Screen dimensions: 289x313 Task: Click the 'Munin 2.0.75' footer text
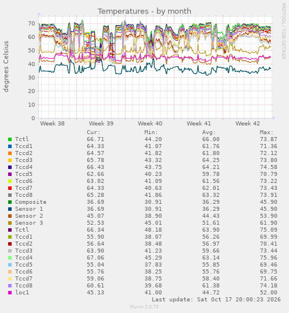pos(144,307)
